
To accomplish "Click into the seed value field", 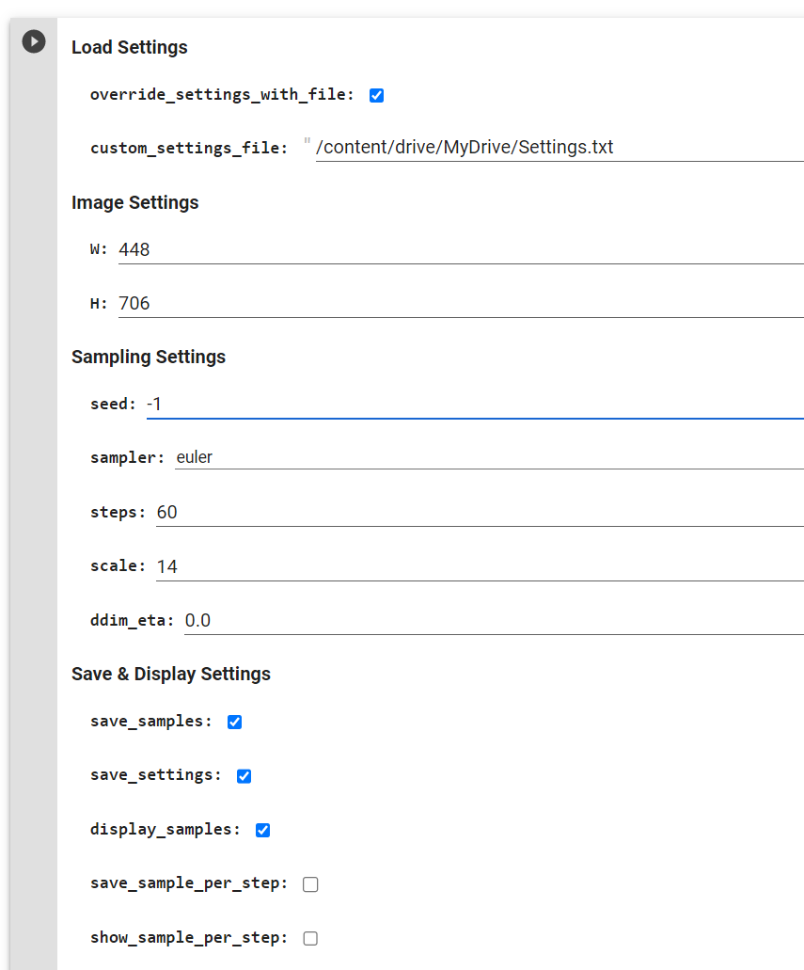I will (475, 404).
